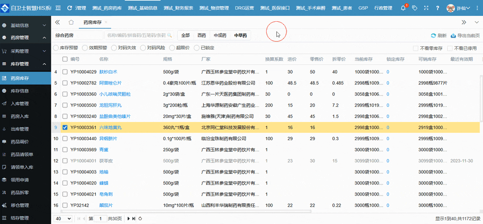Toggle fullscreen using the expand icon
Viewport: 483px width, 224px height.
pos(426,8)
